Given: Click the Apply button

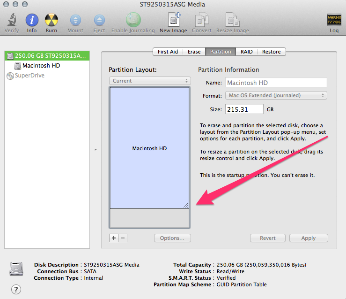Looking at the screenshot, I should pos(309,238).
